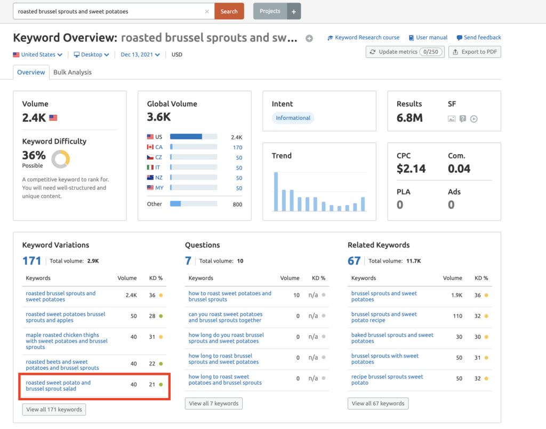Click the CA country link in Global Volume
The height and width of the screenshot is (429, 546).
click(x=159, y=147)
